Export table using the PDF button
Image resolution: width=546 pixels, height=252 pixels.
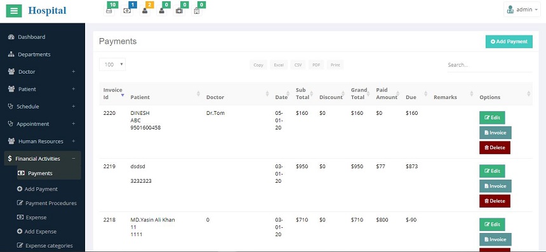point(316,65)
